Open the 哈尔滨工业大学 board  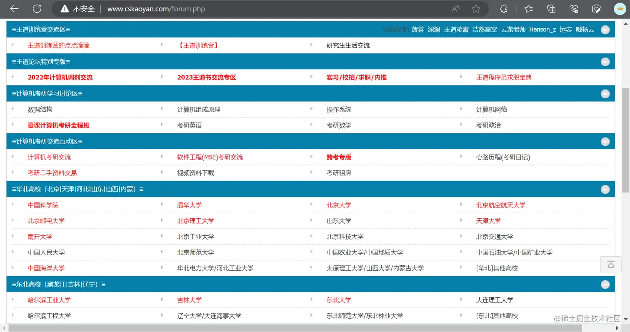coord(49,300)
